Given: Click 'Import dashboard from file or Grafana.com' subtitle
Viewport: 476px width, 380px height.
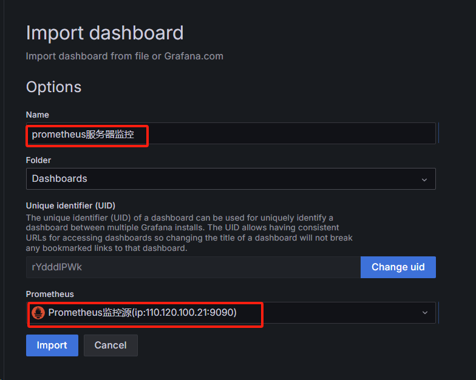Looking at the screenshot, I should (x=124, y=56).
